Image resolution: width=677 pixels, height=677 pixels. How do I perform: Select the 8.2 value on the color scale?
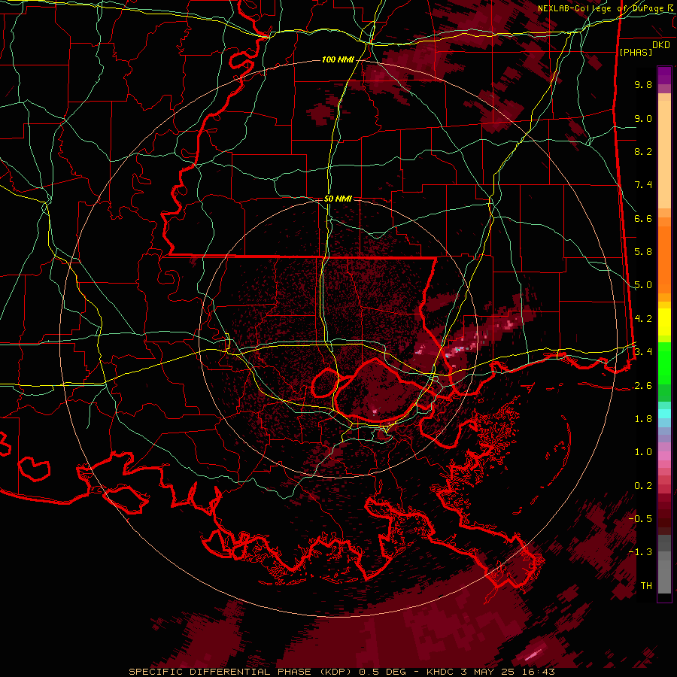(643, 151)
